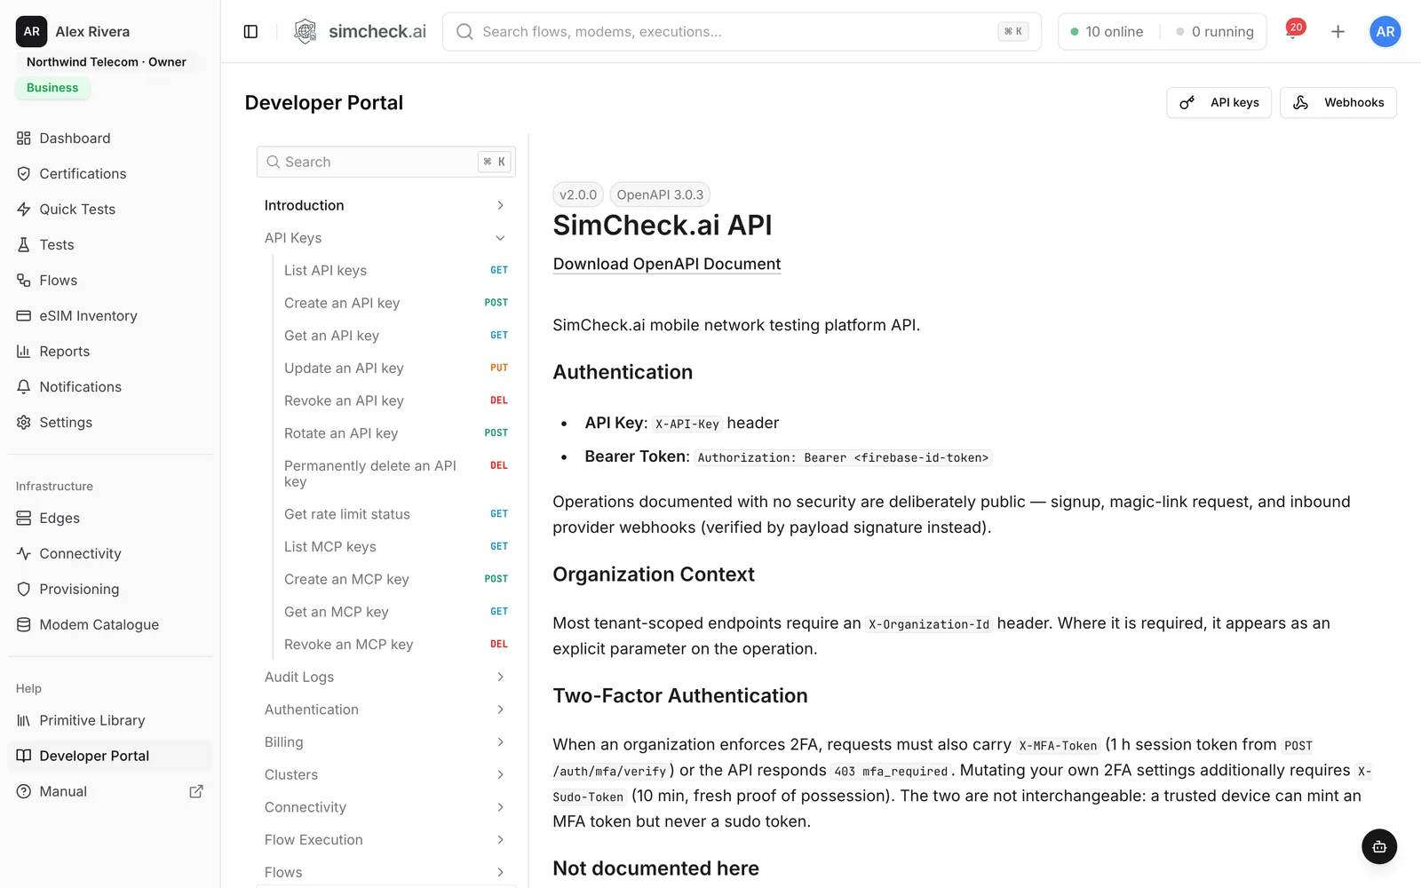Click the Reports chart icon
The image size is (1421, 888).
pyautogui.click(x=24, y=352)
